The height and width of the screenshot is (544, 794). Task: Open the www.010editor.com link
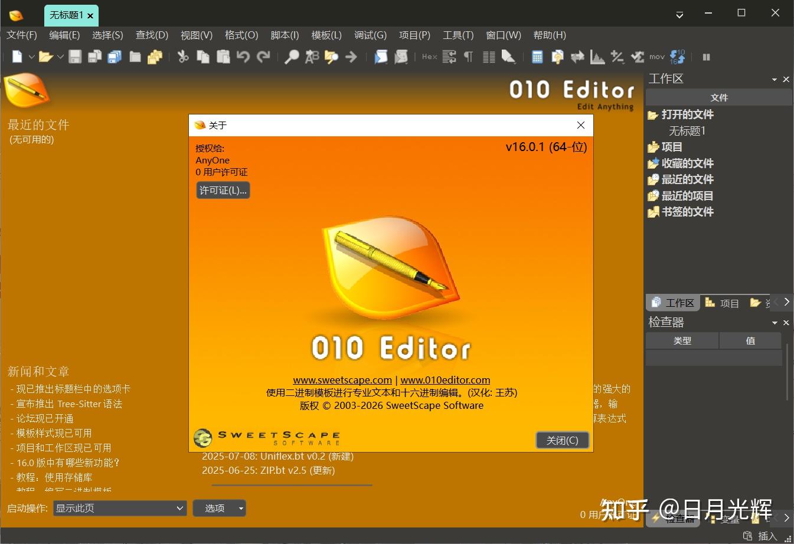coord(445,380)
